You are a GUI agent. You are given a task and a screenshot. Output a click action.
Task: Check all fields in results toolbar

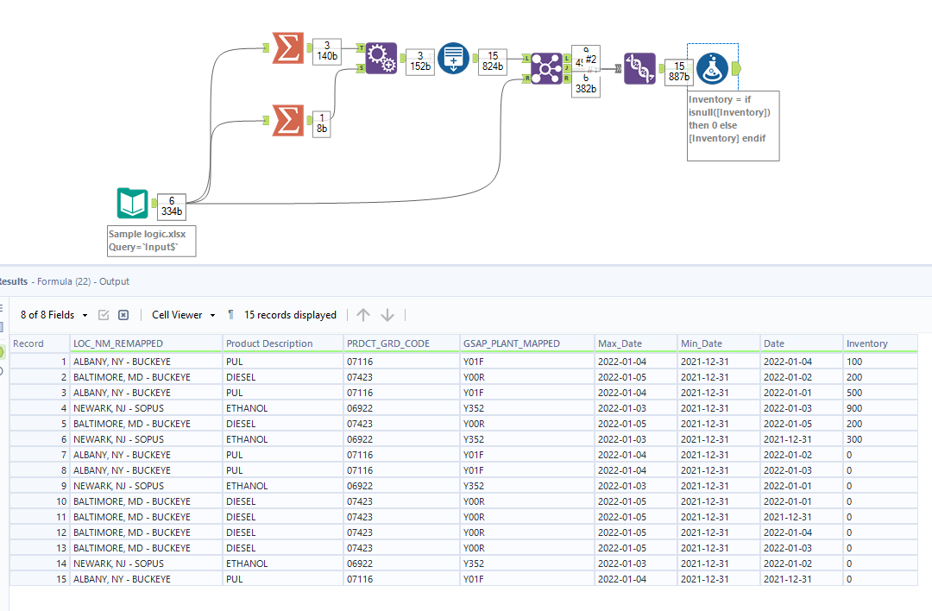tap(104, 315)
